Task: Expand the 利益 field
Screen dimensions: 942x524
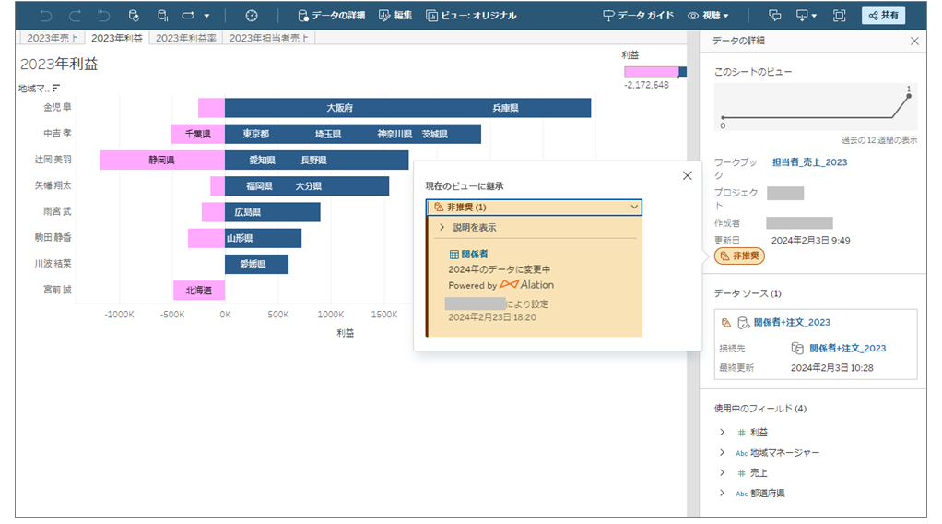Action: coord(722,432)
